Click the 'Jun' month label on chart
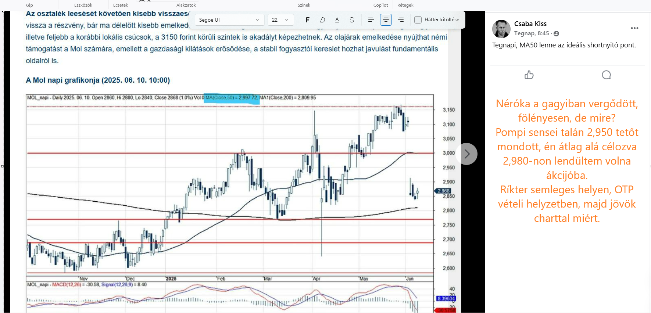Image resolution: width=651 pixels, height=313 pixels. point(410,279)
